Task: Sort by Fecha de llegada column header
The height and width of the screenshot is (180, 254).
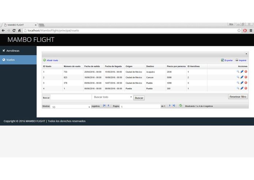Action: coord(113,66)
